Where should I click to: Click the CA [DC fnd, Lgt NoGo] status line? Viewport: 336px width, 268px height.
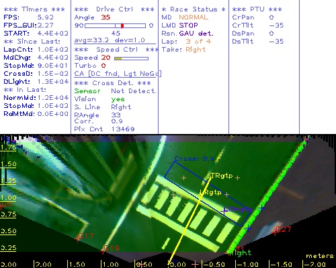click(118, 74)
